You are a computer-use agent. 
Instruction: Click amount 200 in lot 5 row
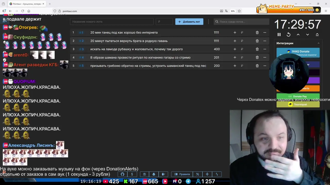pyautogui.click(x=217, y=66)
